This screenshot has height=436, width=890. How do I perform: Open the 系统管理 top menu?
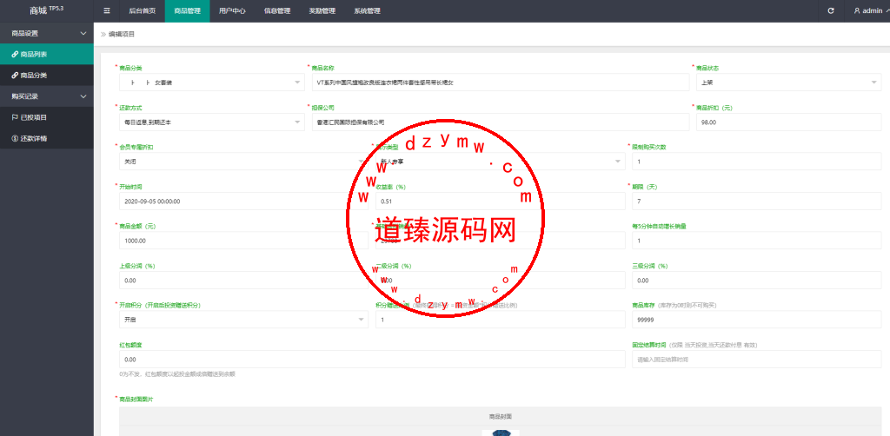tap(367, 10)
